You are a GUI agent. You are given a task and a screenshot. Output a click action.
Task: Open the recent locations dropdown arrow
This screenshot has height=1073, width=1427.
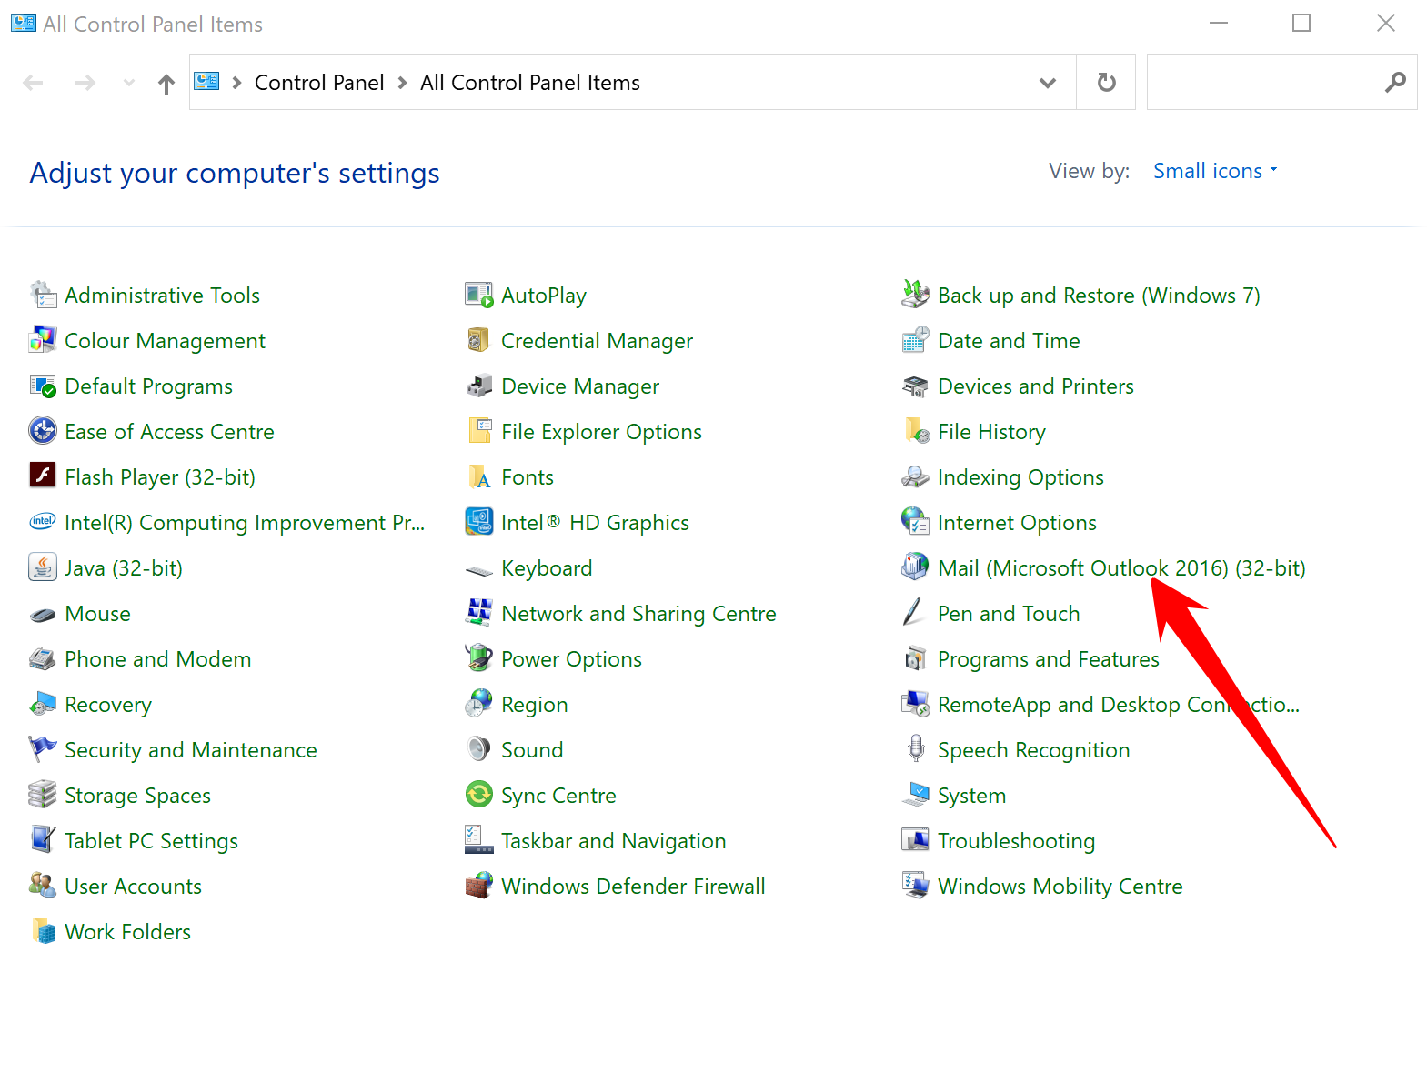pos(129,83)
